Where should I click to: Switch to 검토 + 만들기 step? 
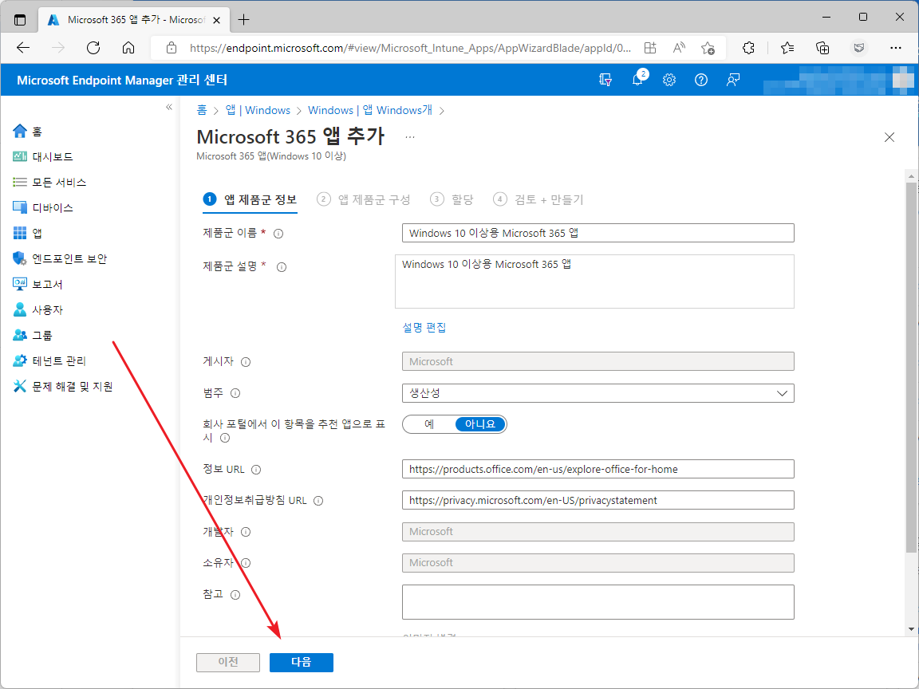(538, 200)
